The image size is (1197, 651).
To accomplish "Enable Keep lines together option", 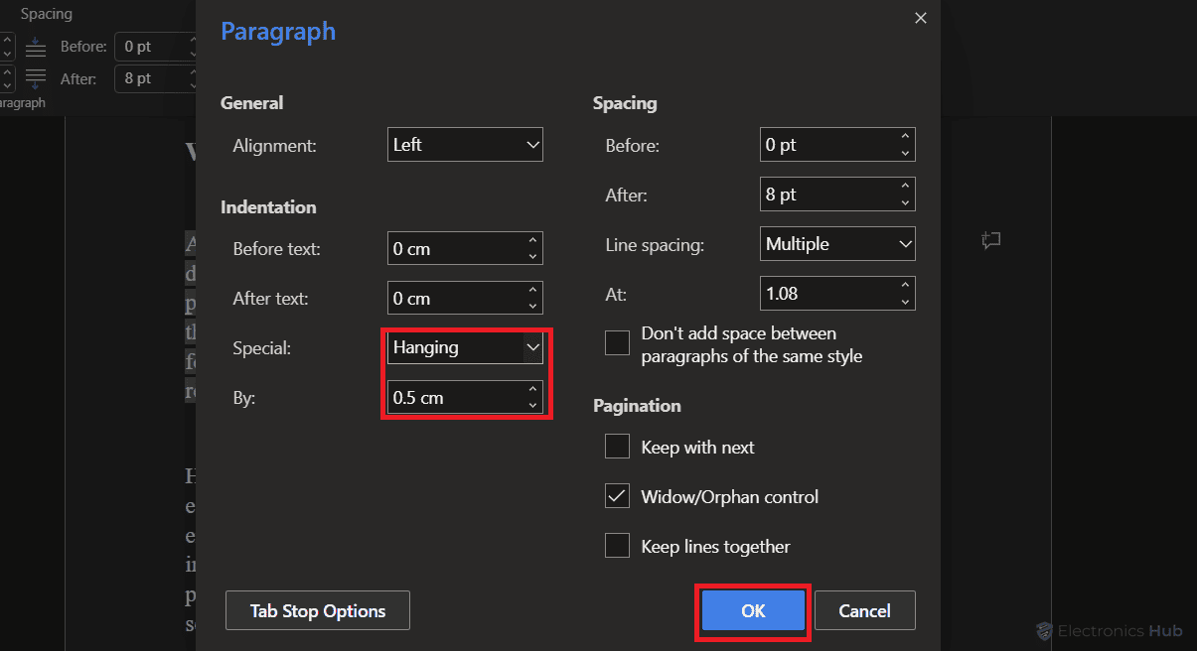I will [618, 546].
